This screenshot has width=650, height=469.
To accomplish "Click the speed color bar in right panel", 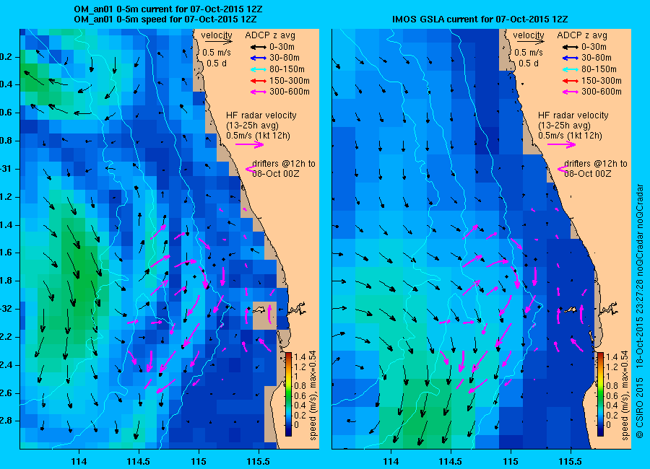I will tap(600, 395).
